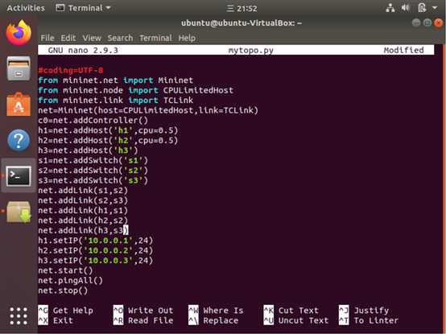Click the ^T To Linter shortcut
The image size is (446, 334).
[369, 320]
